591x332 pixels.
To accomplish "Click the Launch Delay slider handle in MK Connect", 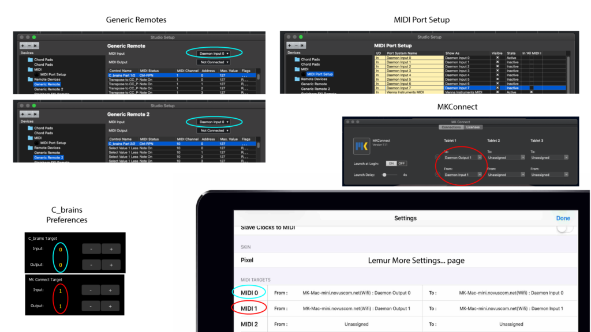I will click(384, 175).
